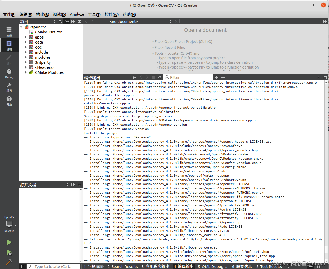Switch to 编辑 (Edit) mode
The width and height of the screenshot is (329, 269).
point(9,45)
